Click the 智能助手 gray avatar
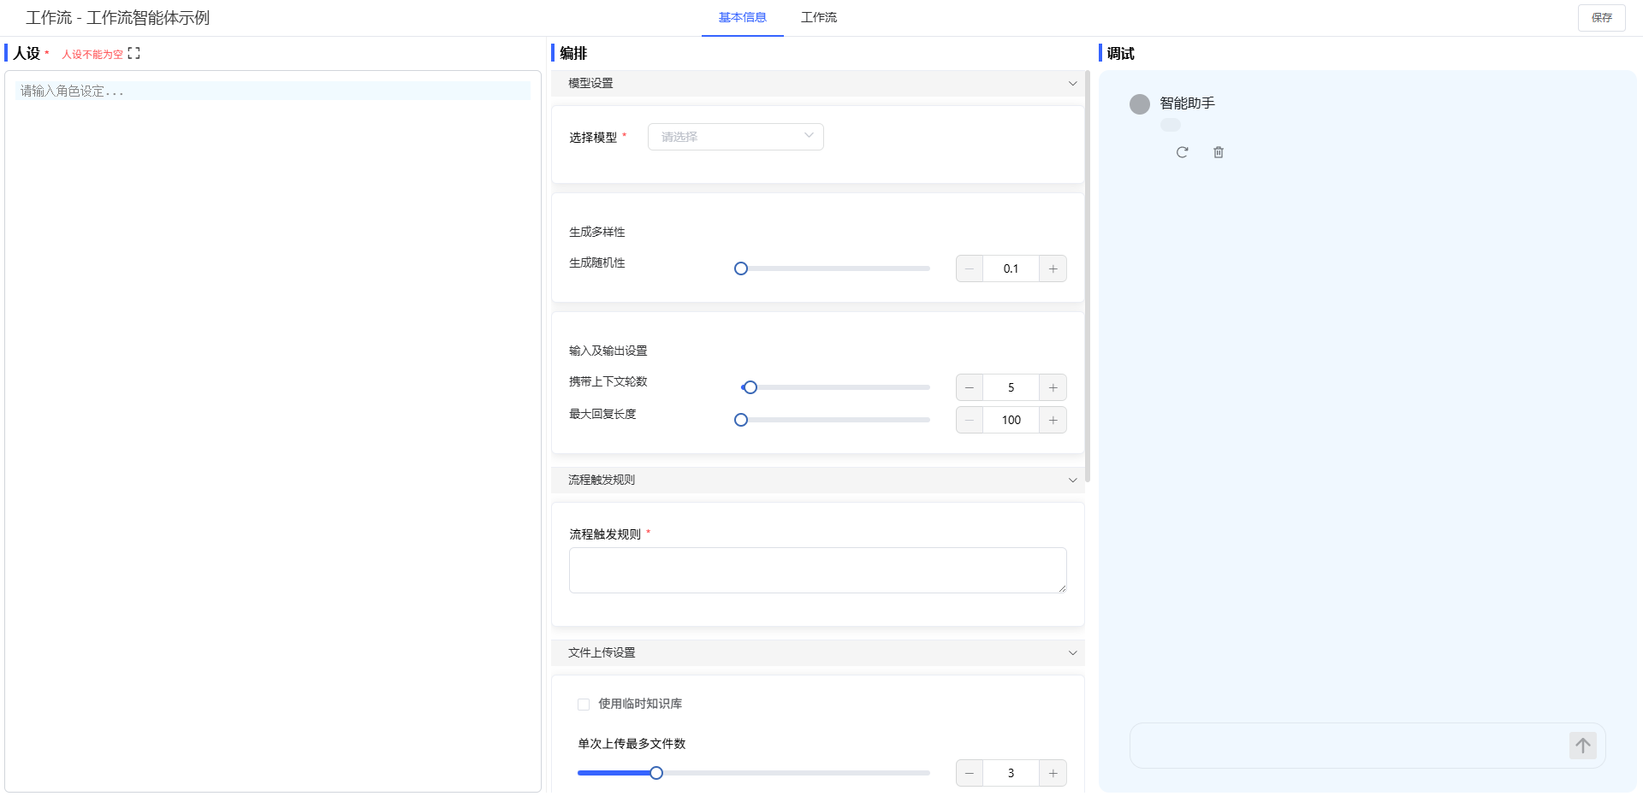The height and width of the screenshot is (808, 1643). tap(1139, 104)
